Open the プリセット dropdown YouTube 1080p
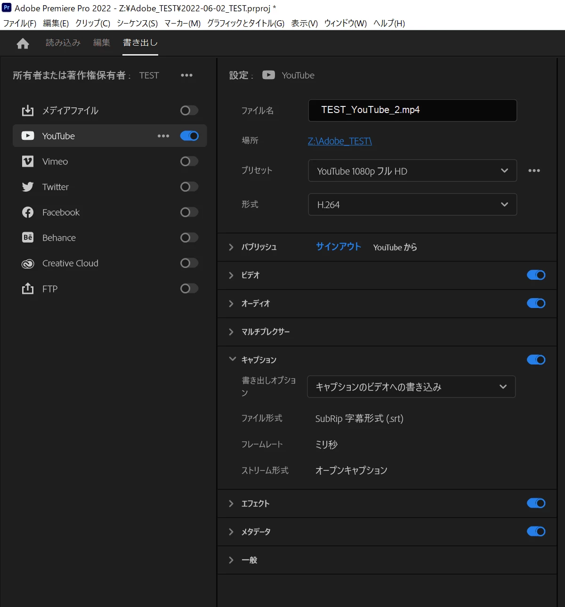565x607 pixels. [412, 170]
